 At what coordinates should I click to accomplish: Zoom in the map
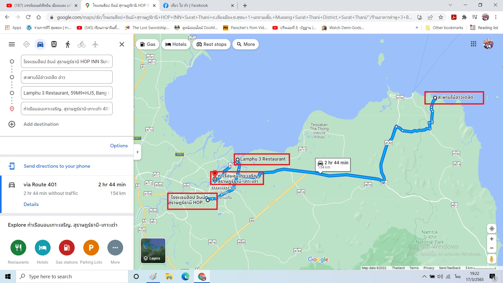[492, 239]
